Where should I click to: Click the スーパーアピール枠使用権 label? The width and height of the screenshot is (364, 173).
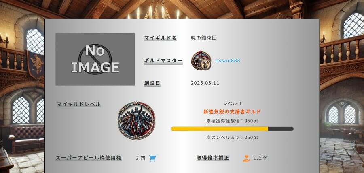point(89,158)
